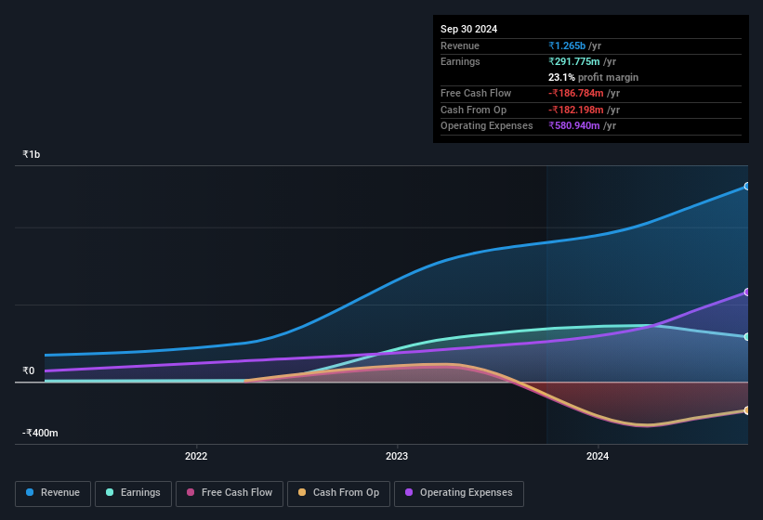Click the ₹0 y-axis label
Screen dimensions: 763x520
coord(29,370)
